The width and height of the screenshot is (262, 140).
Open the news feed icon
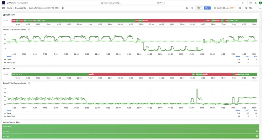click(255, 3)
